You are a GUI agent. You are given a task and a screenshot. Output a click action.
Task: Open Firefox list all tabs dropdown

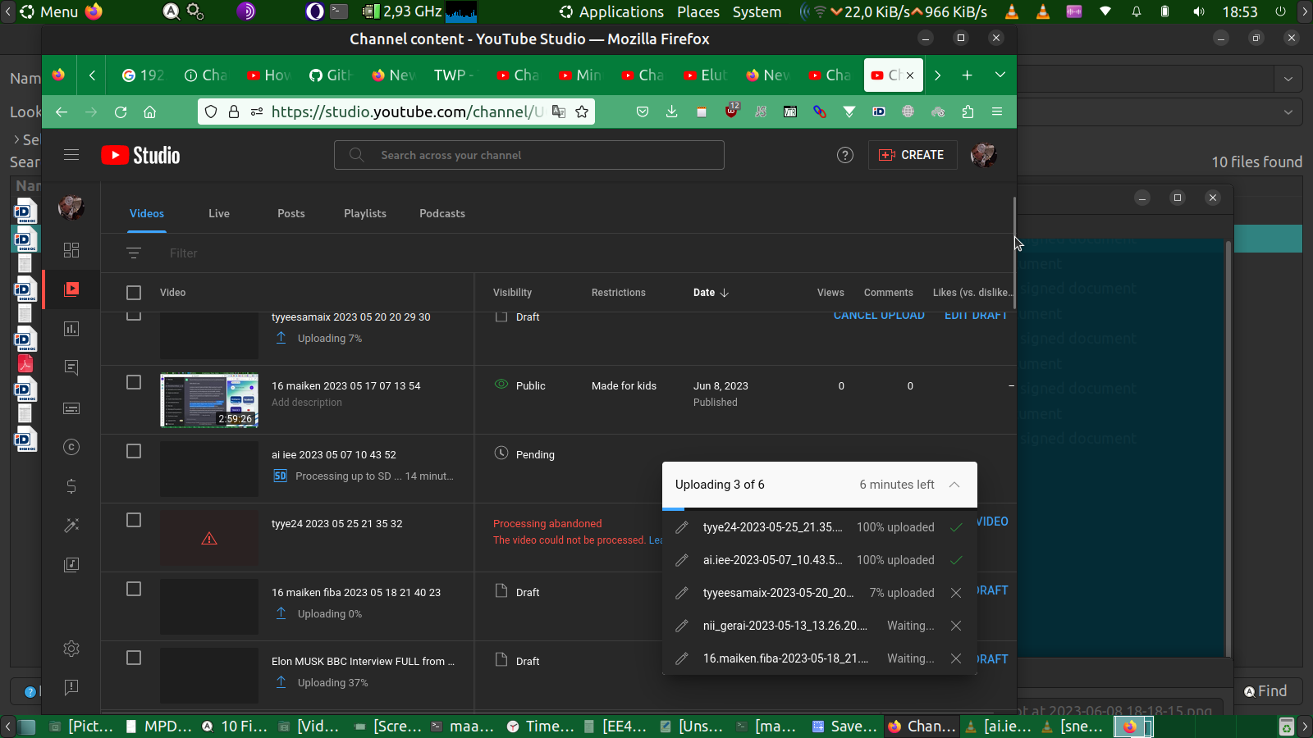point(1000,75)
